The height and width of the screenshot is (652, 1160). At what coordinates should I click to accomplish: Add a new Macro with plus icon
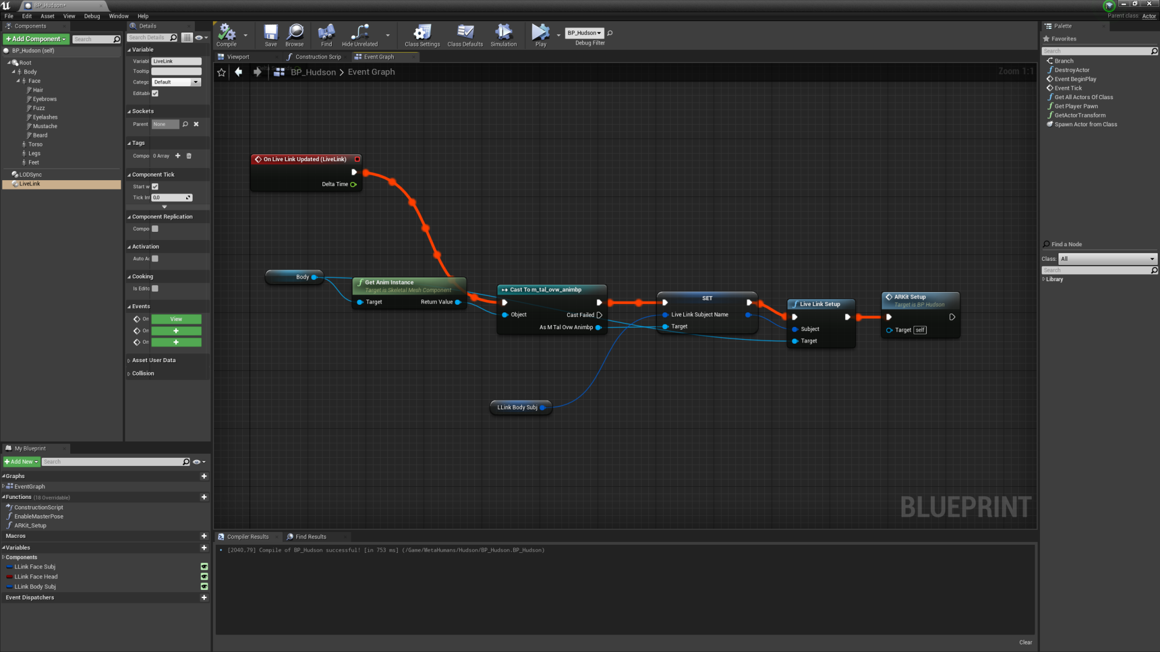tap(204, 536)
